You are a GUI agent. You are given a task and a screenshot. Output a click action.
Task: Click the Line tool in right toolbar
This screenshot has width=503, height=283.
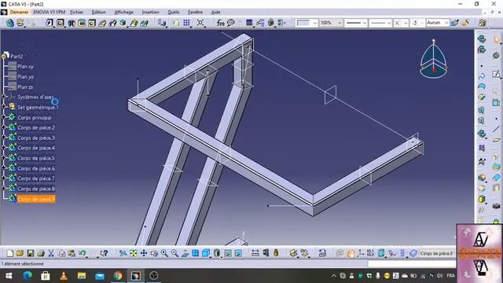496,129
